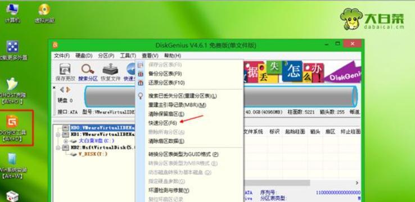Click the 起始柱面 column header
The image size is (415, 202).
coord(295,132)
